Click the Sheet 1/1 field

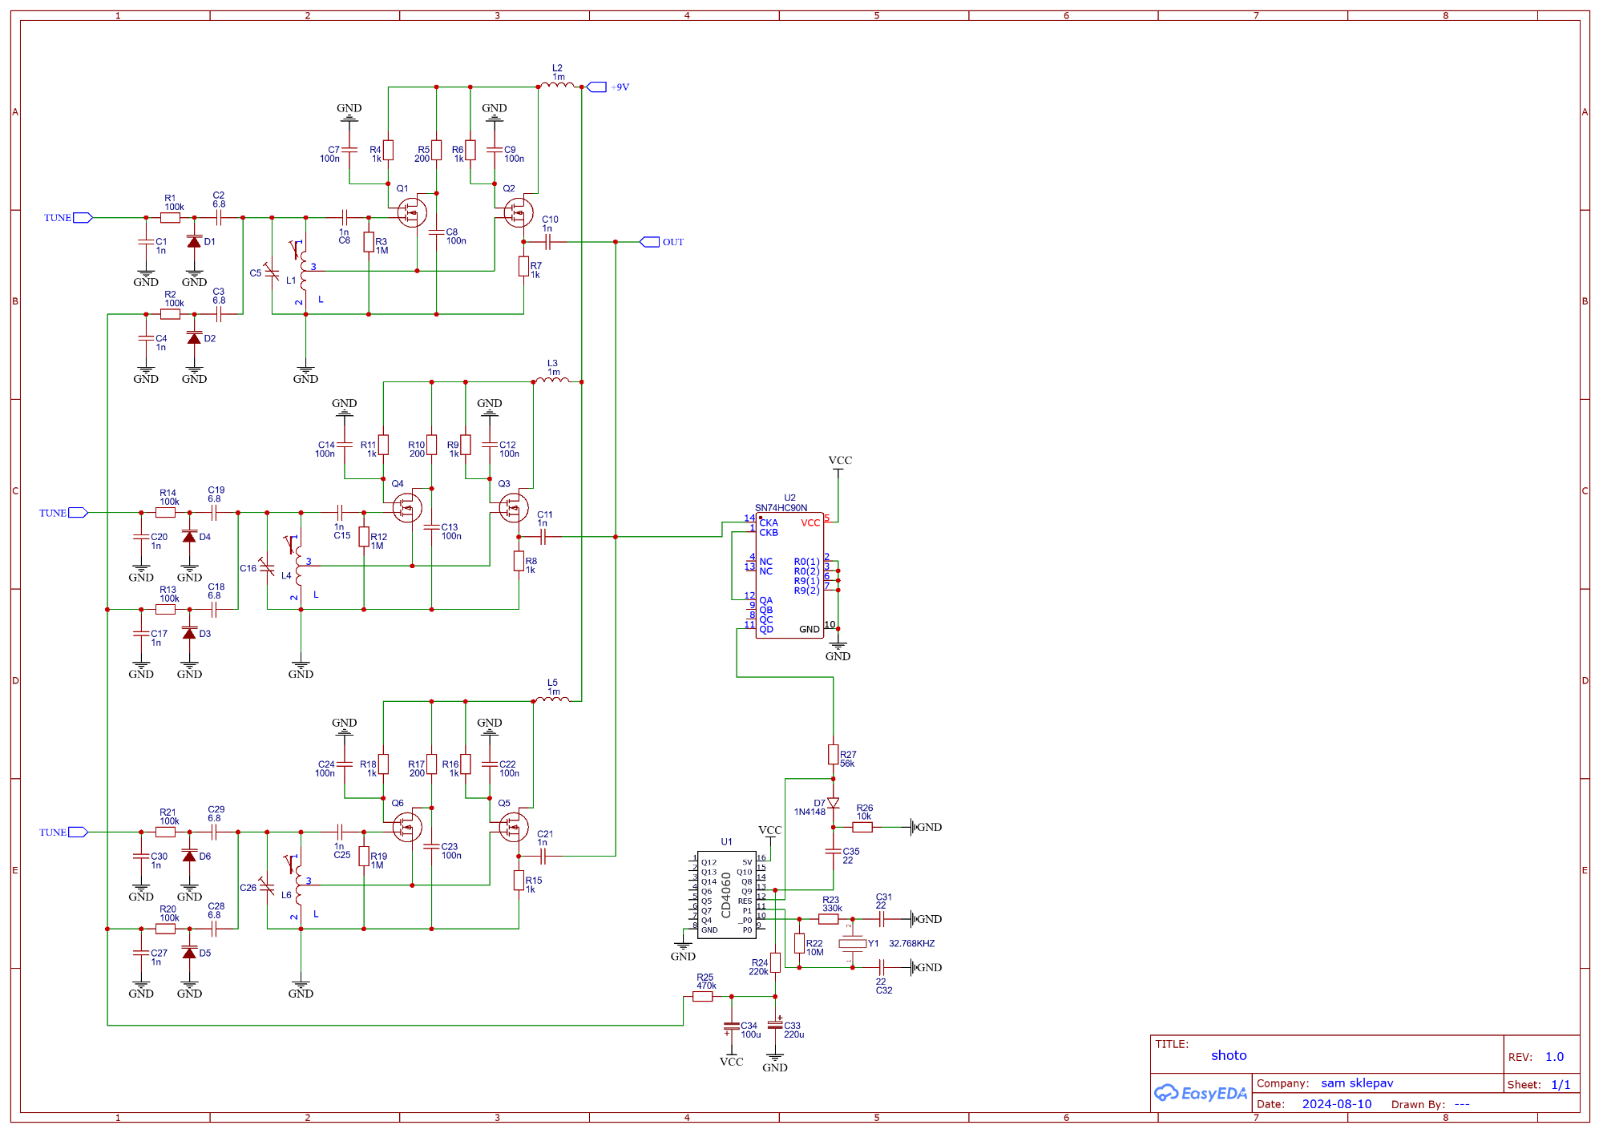[x=1560, y=1085]
